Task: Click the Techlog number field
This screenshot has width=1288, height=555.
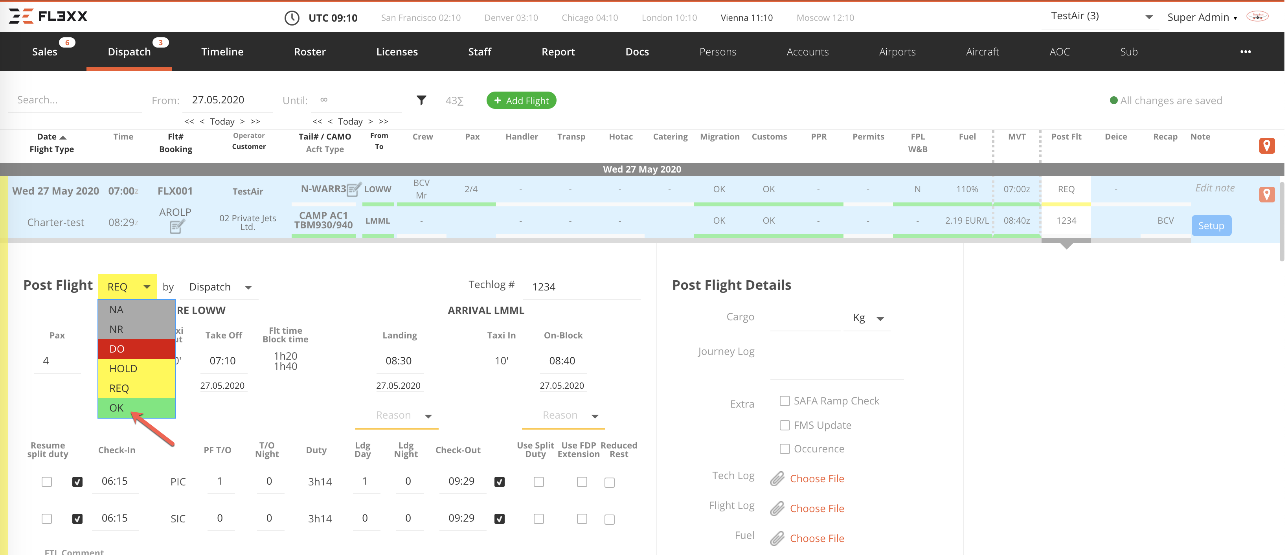Action: click(x=580, y=286)
